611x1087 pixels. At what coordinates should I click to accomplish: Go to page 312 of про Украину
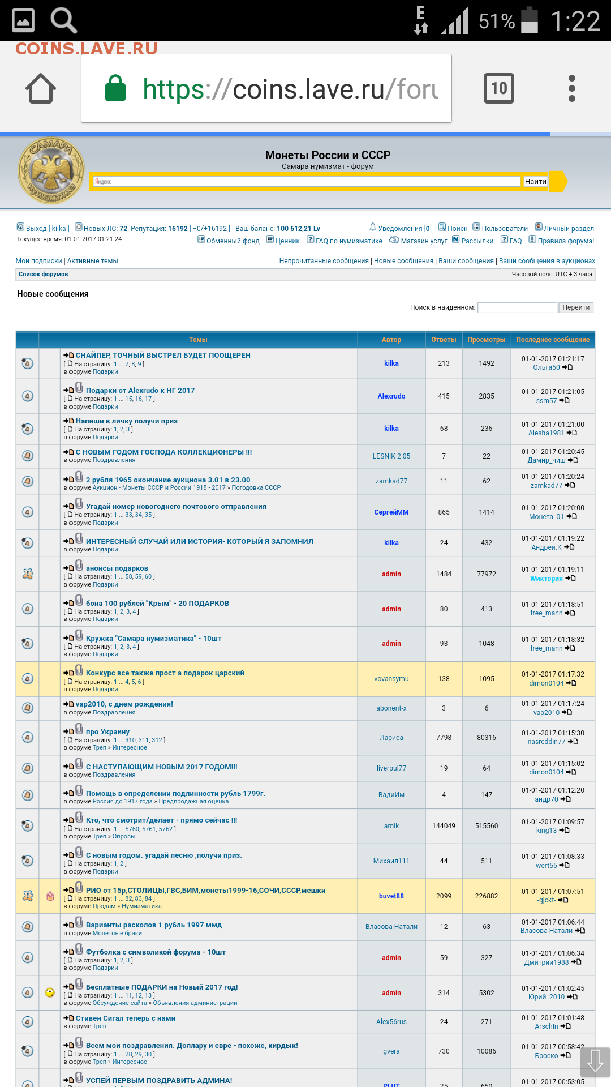pyautogui.click(x=157, y=741)
